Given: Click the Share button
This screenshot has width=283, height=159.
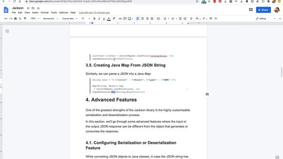Looking at the screenshot, I should pos(264,10).
